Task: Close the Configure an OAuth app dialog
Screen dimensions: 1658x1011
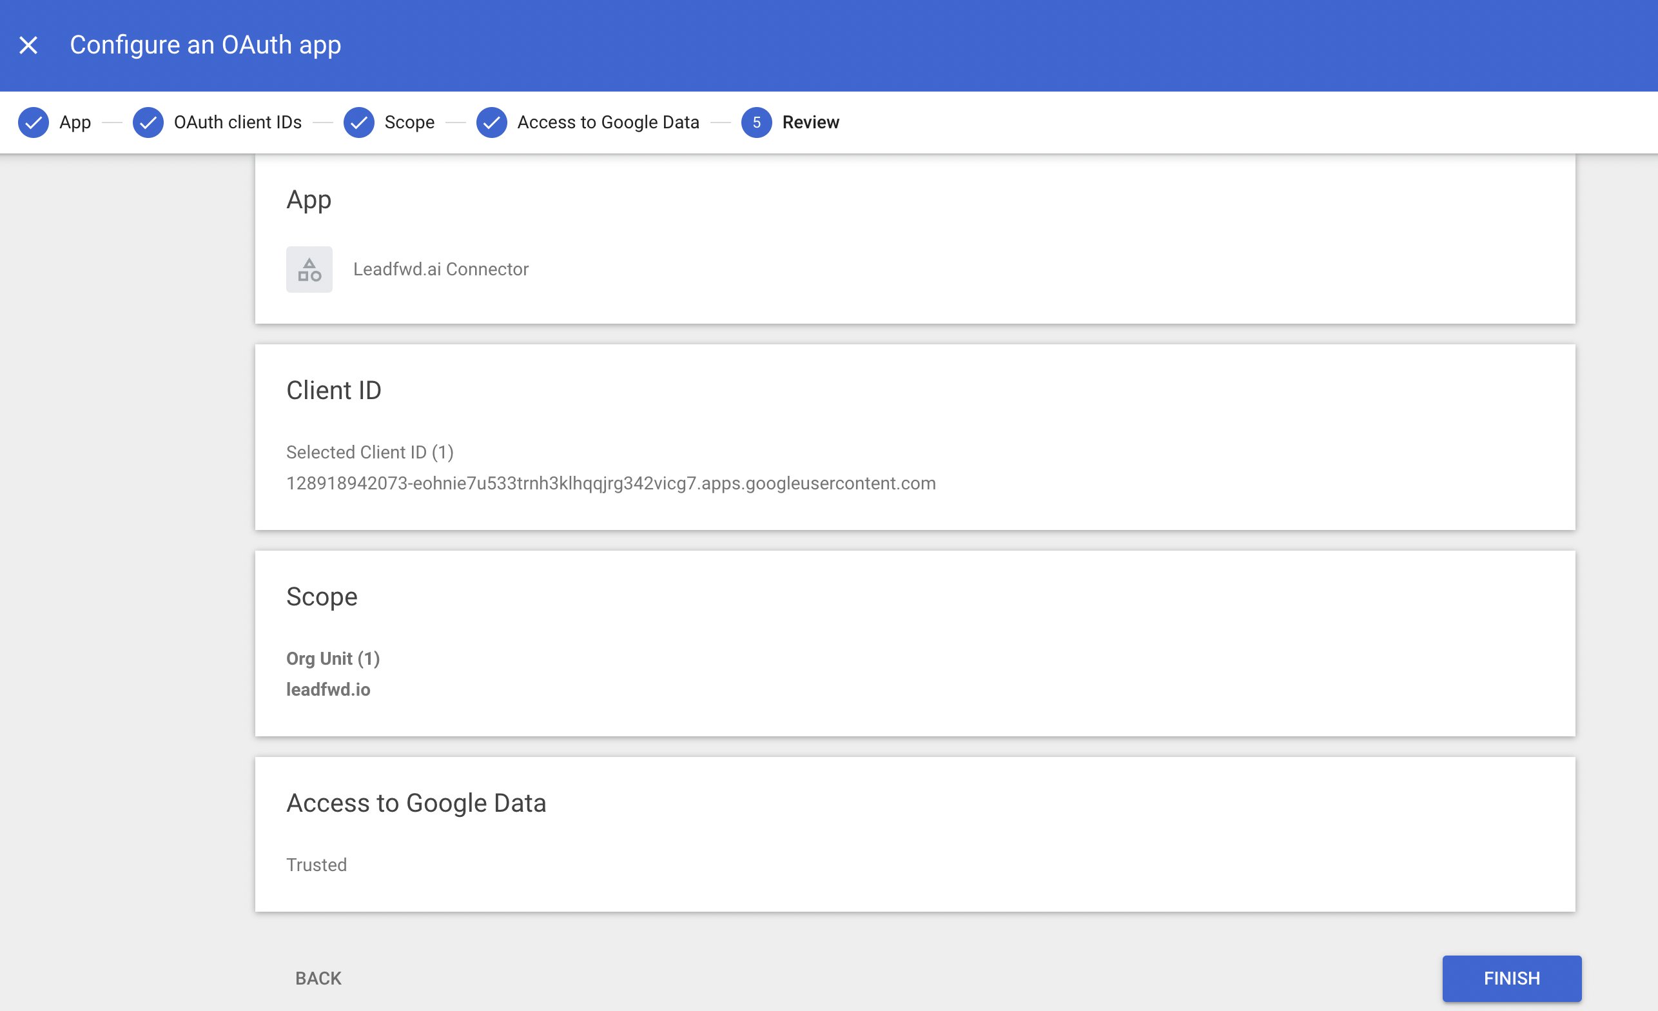Action: [28, 45]
